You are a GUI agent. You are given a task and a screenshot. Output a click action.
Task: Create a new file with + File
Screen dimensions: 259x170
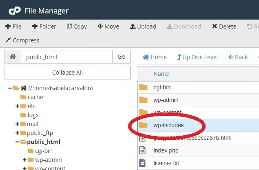(x=13, y=26)
